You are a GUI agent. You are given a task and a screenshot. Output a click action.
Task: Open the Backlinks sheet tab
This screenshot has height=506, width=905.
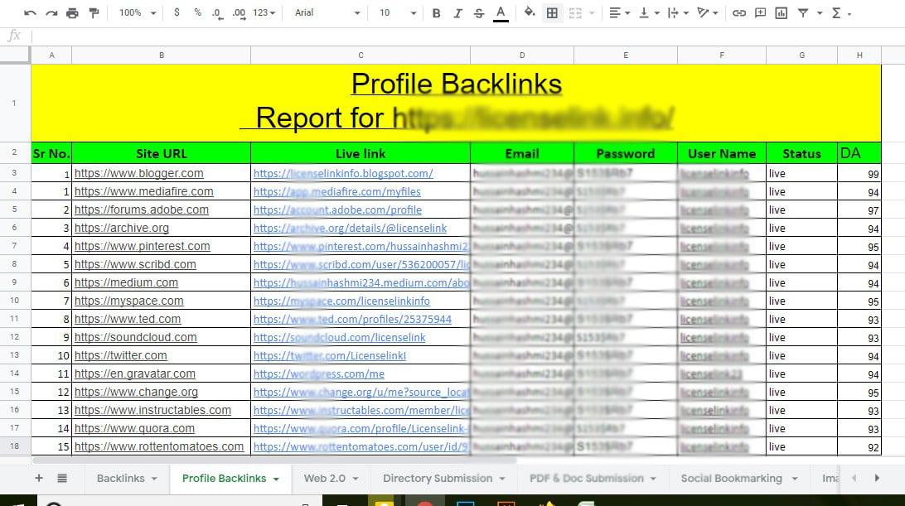pos(119,478)
